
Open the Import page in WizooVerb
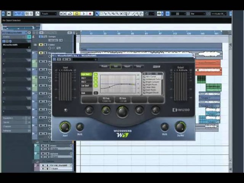click(127, 66)
